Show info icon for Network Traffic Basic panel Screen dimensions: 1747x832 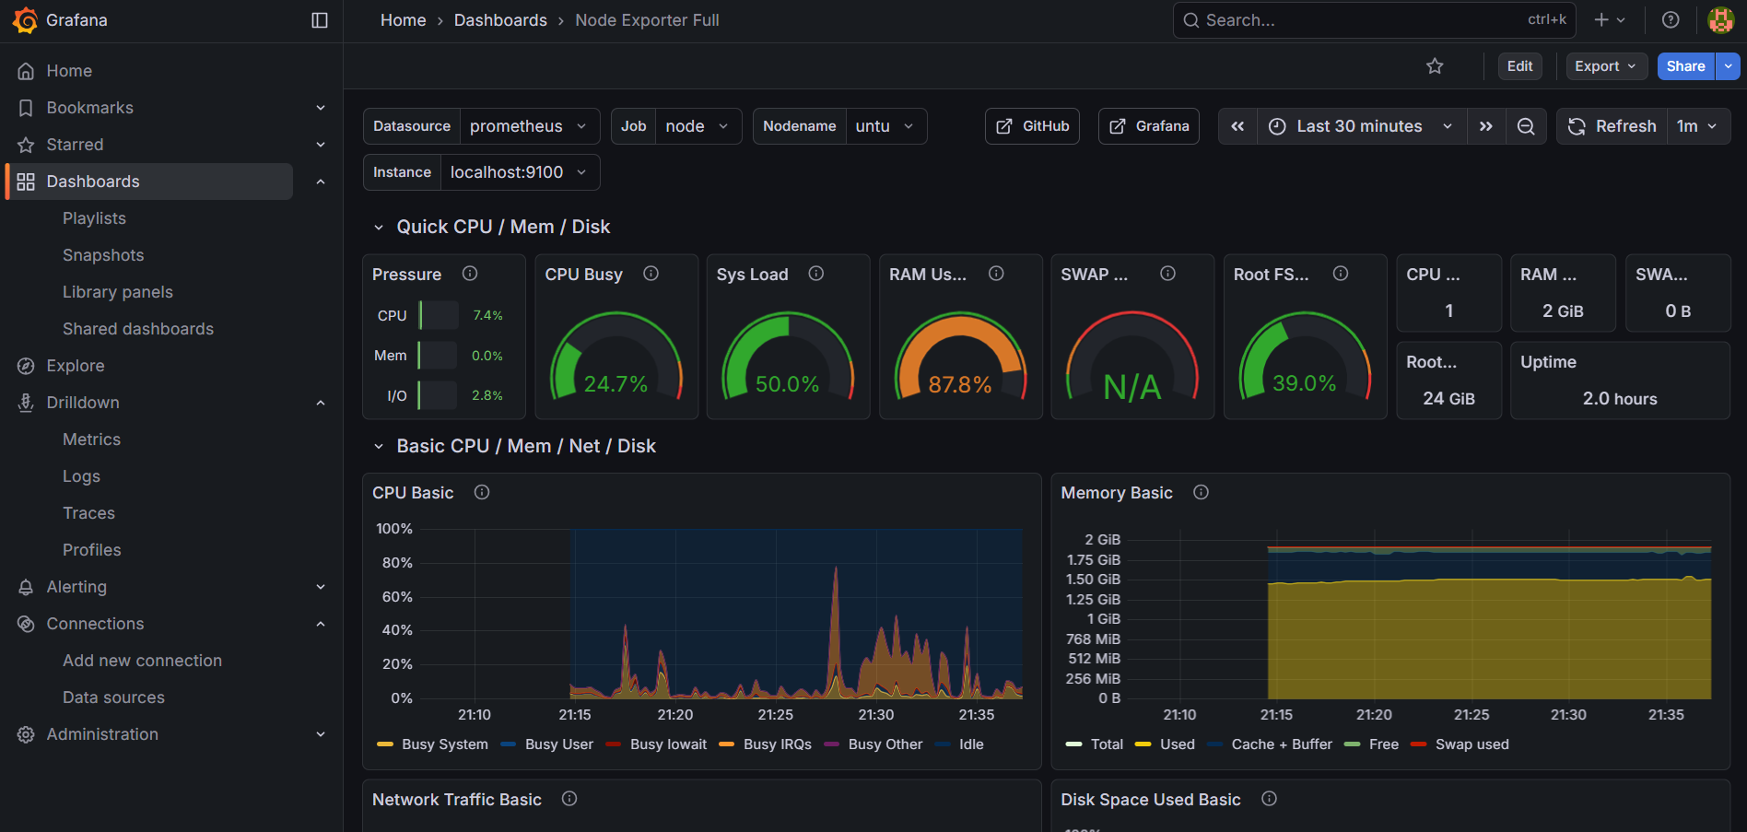569,799
